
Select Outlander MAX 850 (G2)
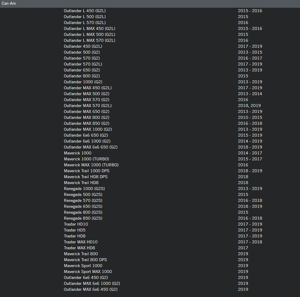[x=87, y=124]
